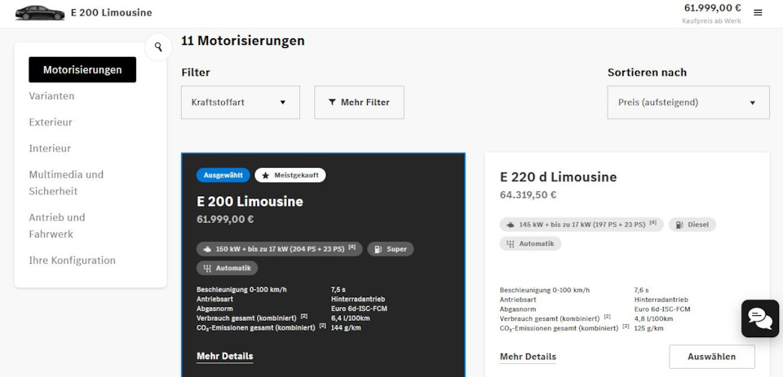The image size is (783, 377).
Task: Click the 4,8 l/100km consumption value
Action: [653, 318]
